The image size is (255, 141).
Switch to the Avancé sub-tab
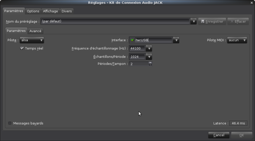(x=35, y=31)
